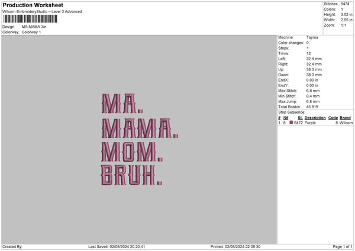Click the embroidered word BRUH. in the design
Image resolution: width=355 pixels, height=251 pixels.
tap(131, 175)
